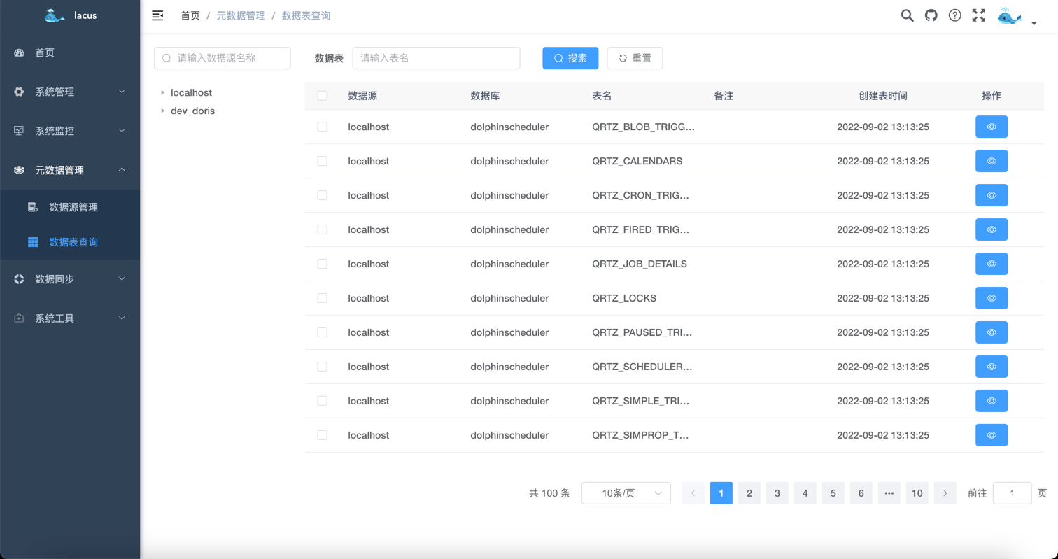
Task: Check the QRTZ_BLOB_TRIGG... row checkbox
Action: point(322,127)
